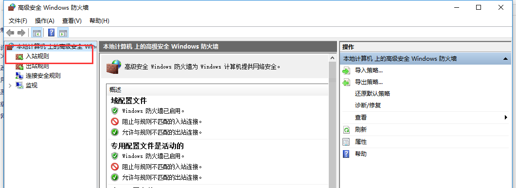516x188 pixels.
Task: Click 诊断/修复 action
Action: tap(368, 105)
